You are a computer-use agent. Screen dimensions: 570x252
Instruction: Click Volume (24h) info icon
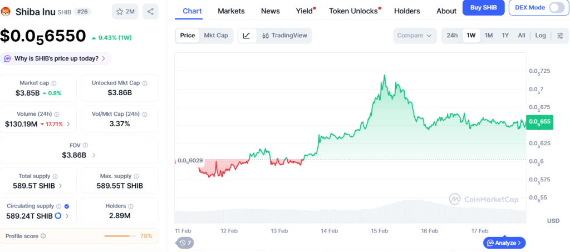(57, 114)
